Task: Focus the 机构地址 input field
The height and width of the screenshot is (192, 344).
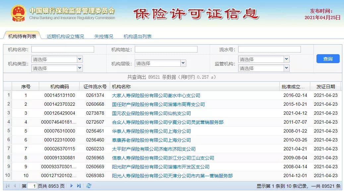Action: pos(166,49)
